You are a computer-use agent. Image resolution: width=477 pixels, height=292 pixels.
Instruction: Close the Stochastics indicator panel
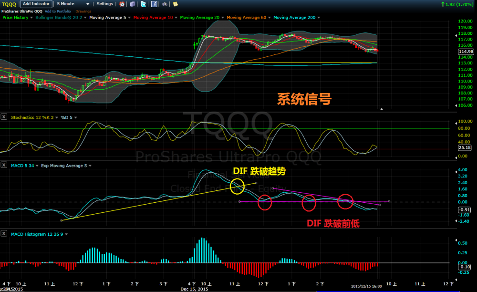[4, 116]
